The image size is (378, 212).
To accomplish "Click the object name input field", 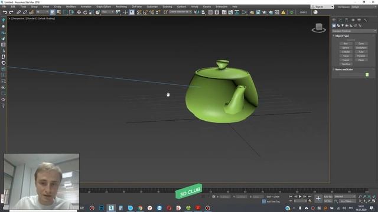I will (352, 75).
